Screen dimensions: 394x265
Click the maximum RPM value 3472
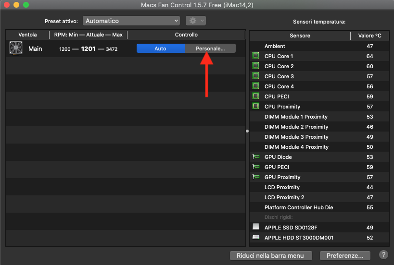click(x=112, y=49)
